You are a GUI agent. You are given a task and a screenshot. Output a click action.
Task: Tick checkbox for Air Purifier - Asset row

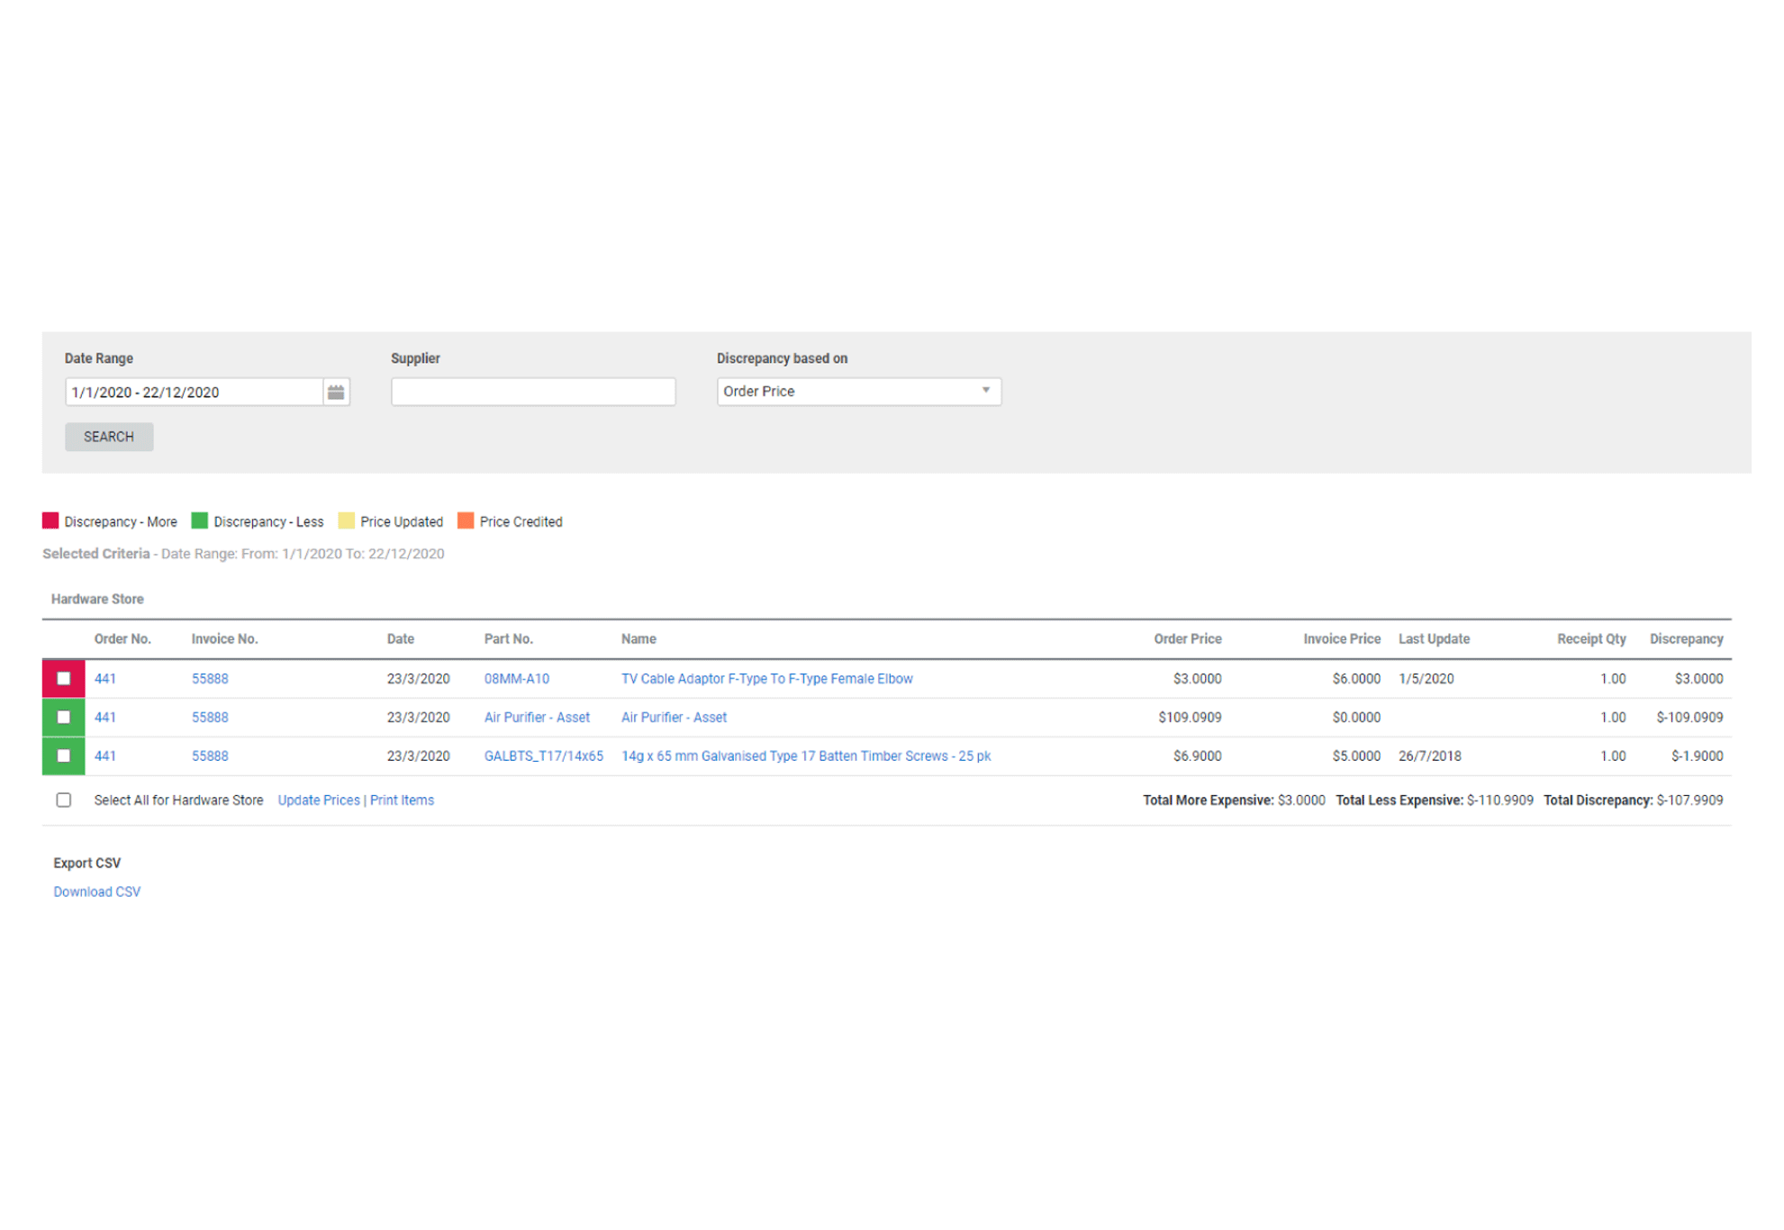coord(64,718)
